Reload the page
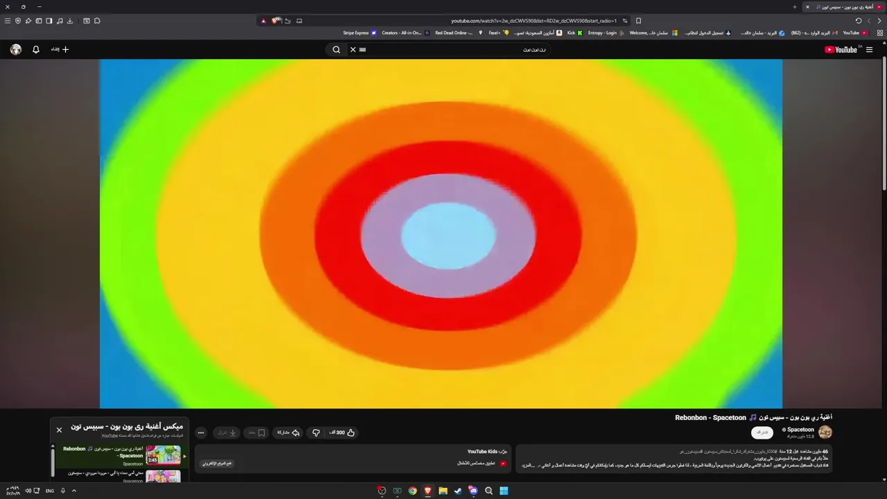Screen dimensions: 887x499 (x=859, y=21)
